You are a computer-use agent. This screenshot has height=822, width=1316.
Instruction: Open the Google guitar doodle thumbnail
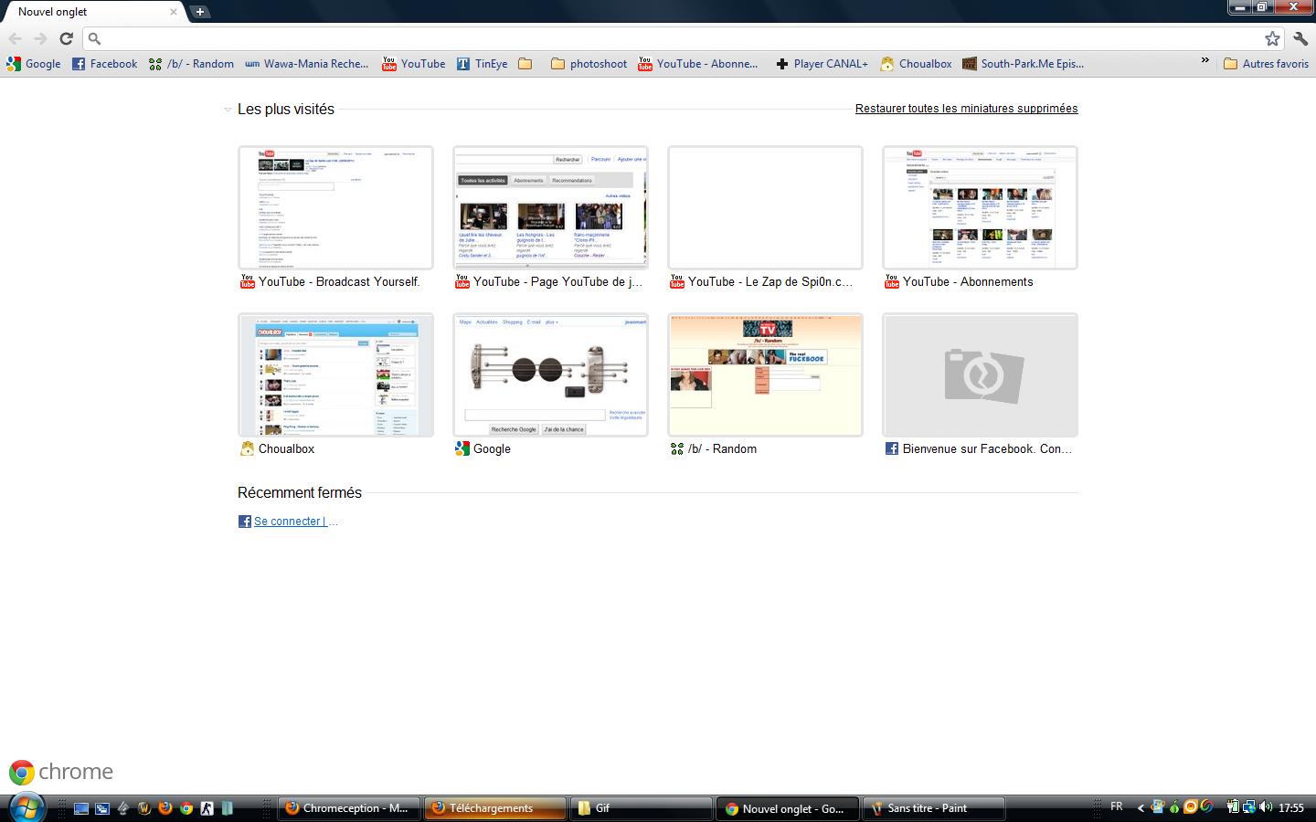[550, 374]
